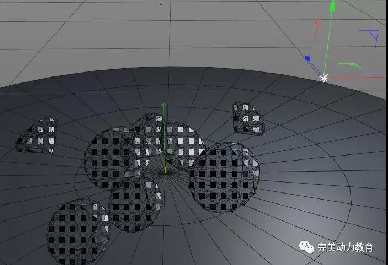Click the red rotation band handle near the light
The image size is (388, 265).
[x=317, y=27]
